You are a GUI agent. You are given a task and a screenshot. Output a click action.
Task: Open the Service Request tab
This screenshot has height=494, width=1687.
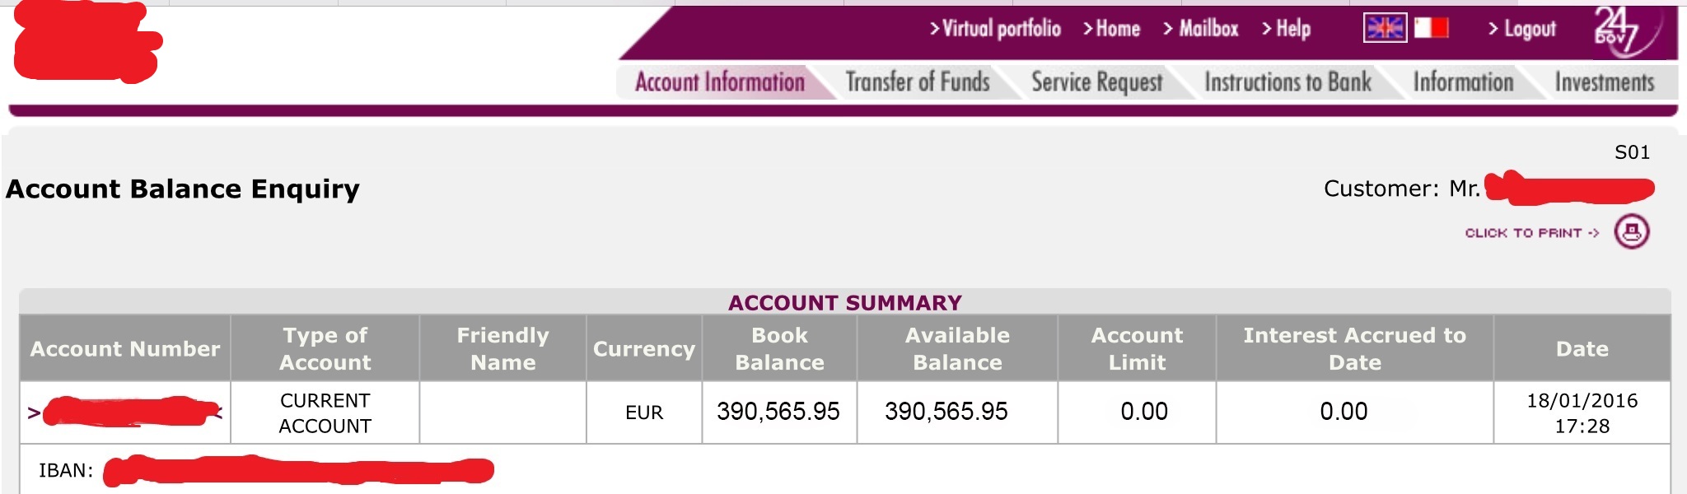(1096, 82)
